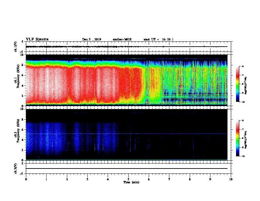Click the time axis tick label "5"
This screenshot has height=201, width=260.
(128, 179)
